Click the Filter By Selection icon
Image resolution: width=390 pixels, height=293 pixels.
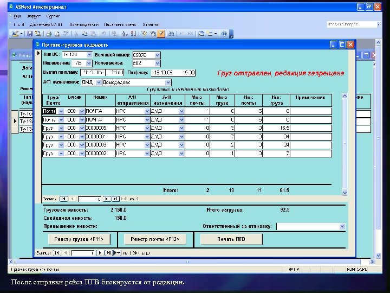(144, 34)
